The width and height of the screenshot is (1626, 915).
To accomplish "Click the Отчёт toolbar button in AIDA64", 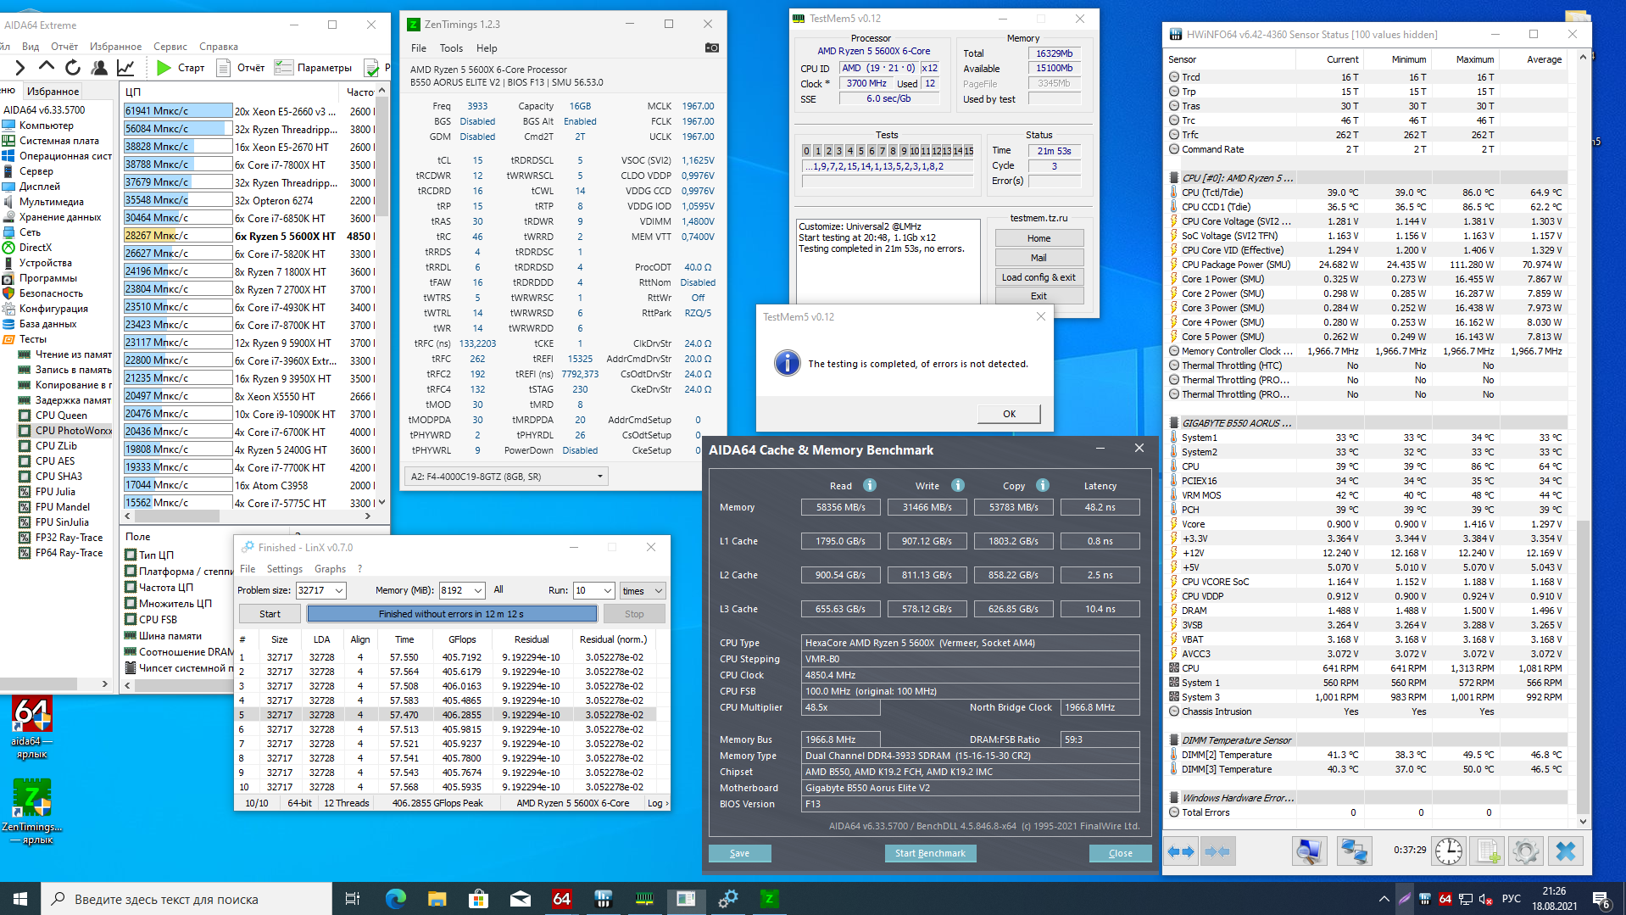I will click(x=241, y=68).
